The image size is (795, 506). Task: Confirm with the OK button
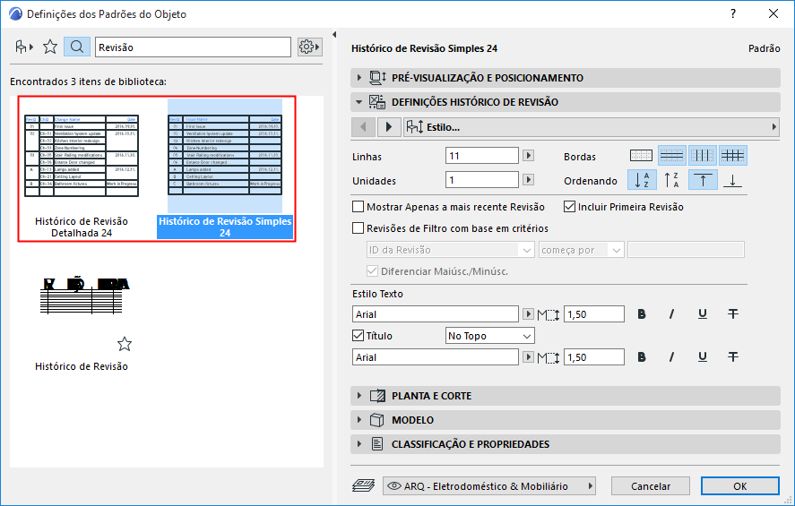point(740,486)
